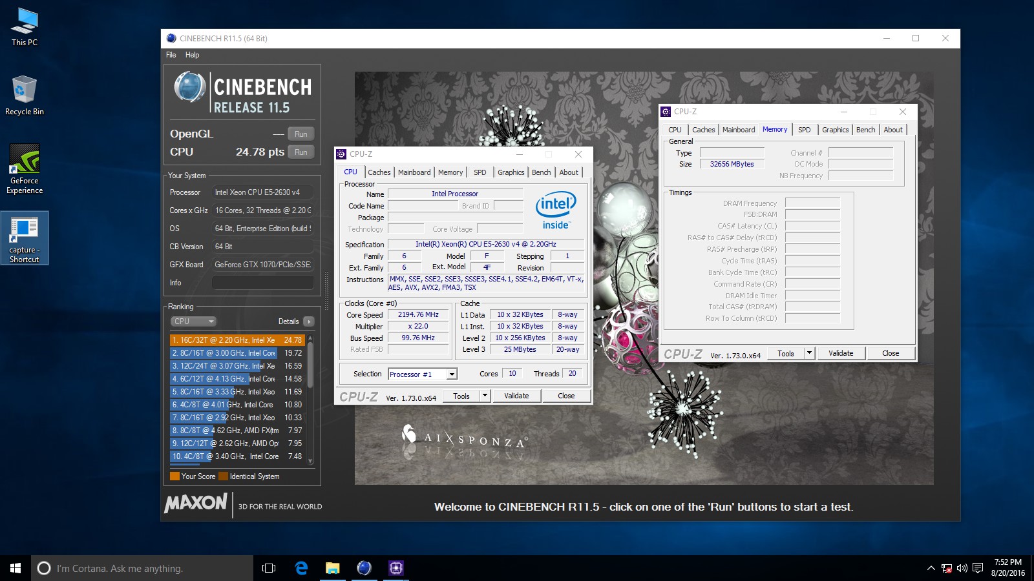Select the capture - Shortcut desktop icon
The image size is (1034, 581).
[x=25, y=238]
